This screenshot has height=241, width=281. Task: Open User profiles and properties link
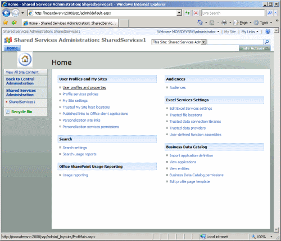click(x=84, y=87)
